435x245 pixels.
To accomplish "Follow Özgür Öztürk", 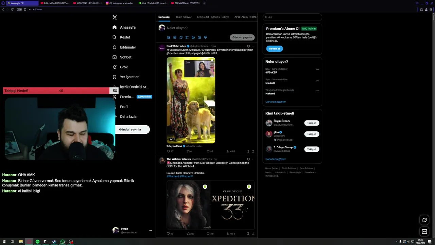I will pos(312,123).
